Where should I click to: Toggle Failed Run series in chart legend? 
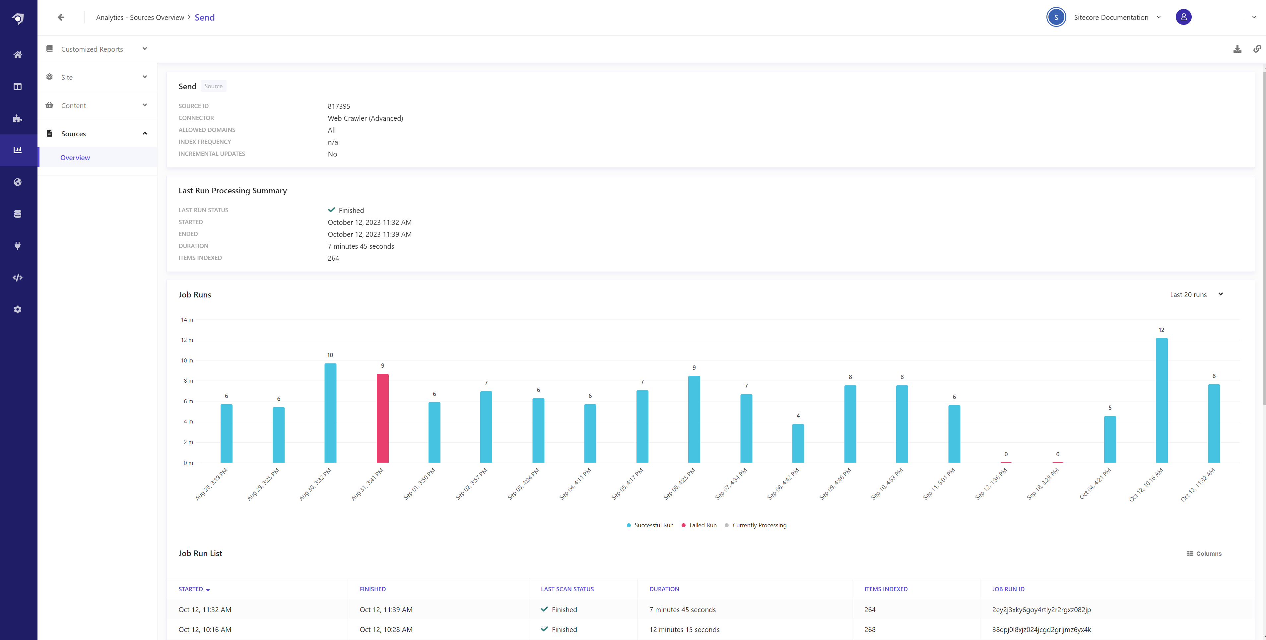[x=699, y=525]
